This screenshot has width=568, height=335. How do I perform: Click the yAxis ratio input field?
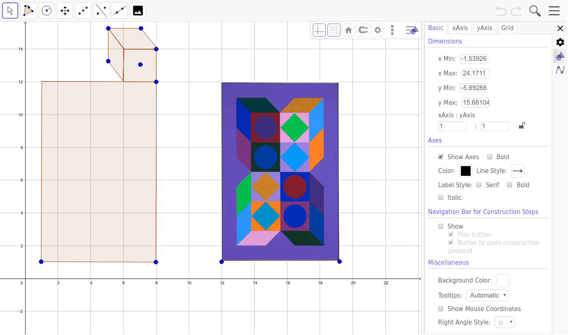click(x=495, y=126)
